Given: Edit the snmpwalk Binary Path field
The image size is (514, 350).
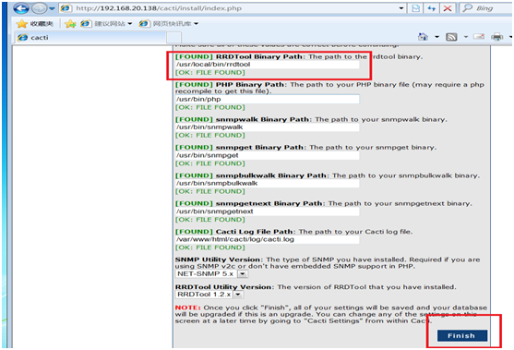Looking at the screenshot, I should pyautogui.click(x=268, y=127).
